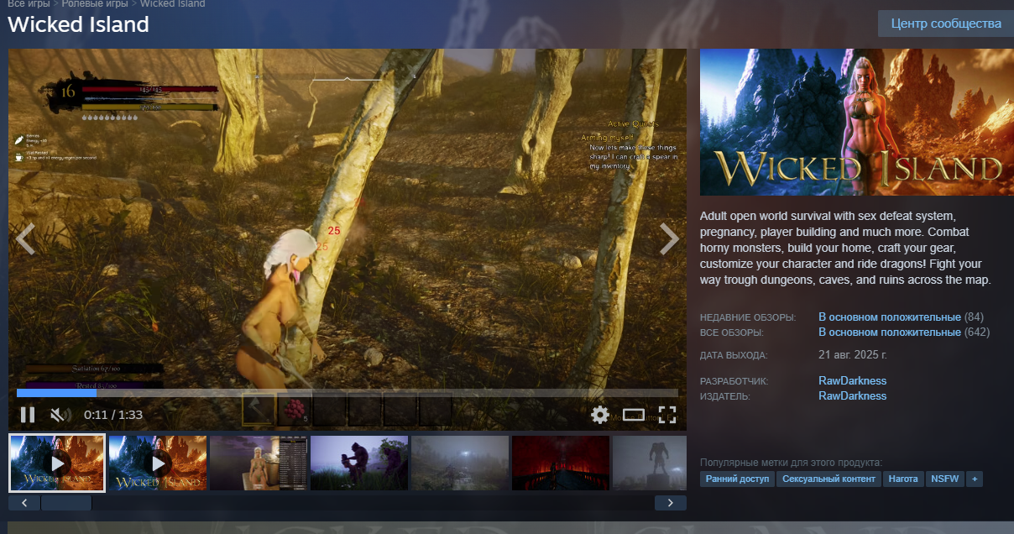Add tag with plus button
Screen dimensions: 1014x534
pyautogui.click(x=975, y=479)
